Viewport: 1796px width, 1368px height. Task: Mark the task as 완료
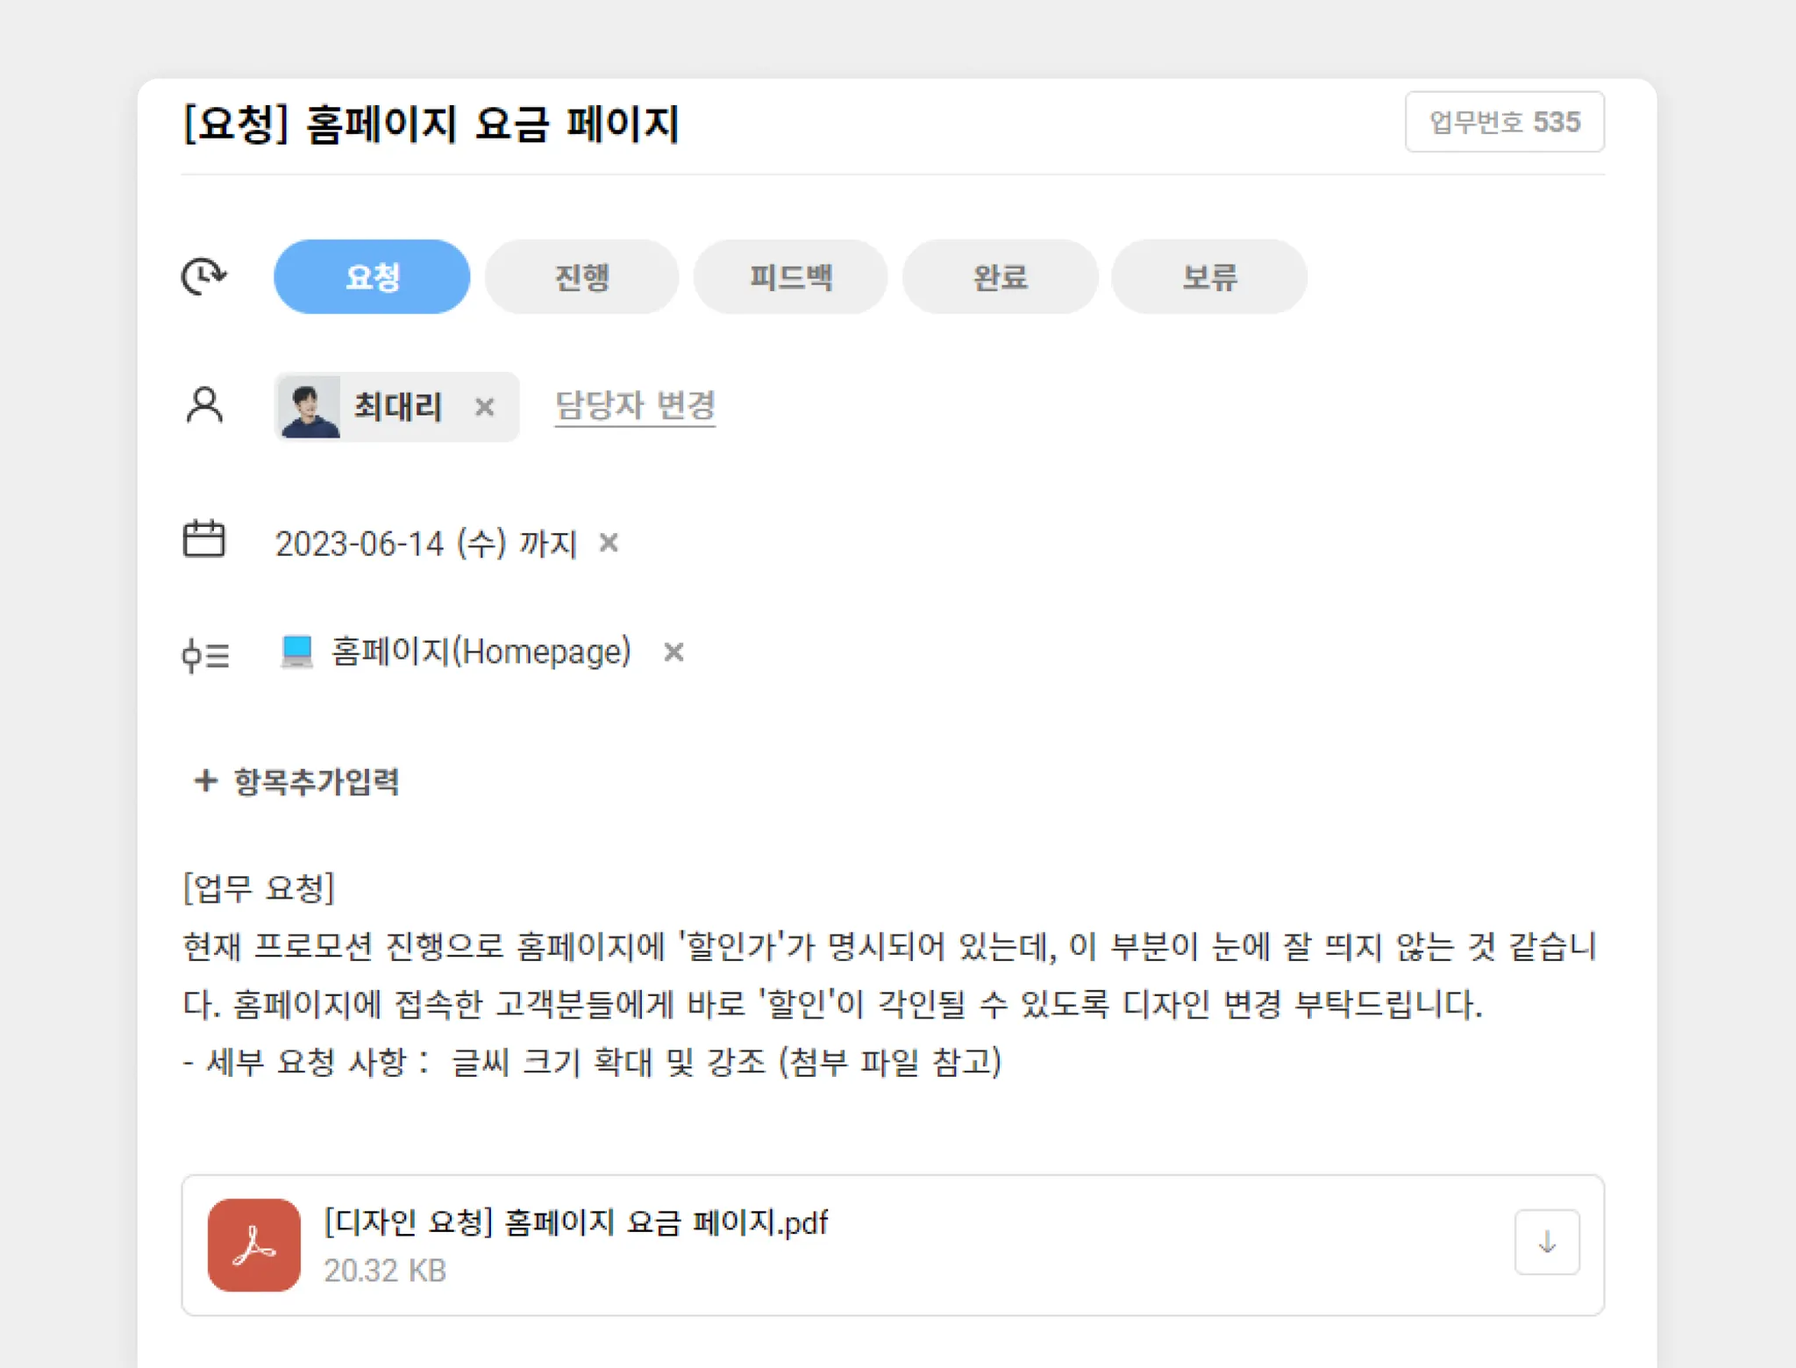pos(1000,277)
